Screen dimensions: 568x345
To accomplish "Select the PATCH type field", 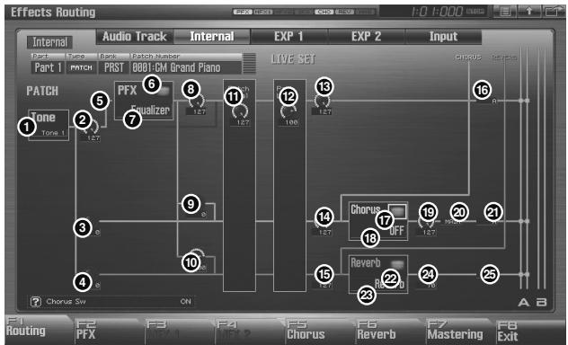I will coord(81,67).
